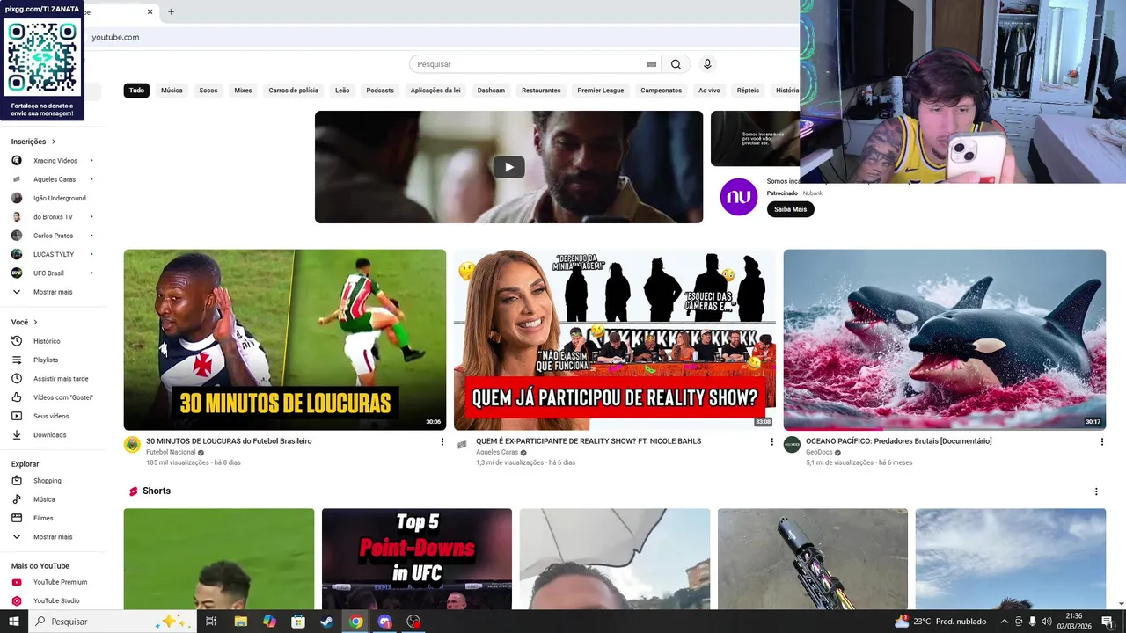Open Aqueles Caras channel name under video
The height and width of the screenshot is (633, 1126).
(497, 452)
